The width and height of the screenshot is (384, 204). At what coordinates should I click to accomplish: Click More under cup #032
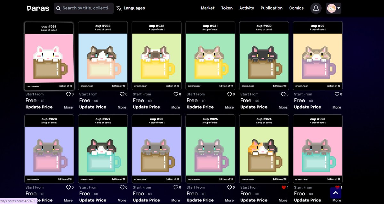(176, 107)
